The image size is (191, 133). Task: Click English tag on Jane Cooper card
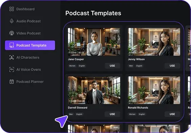click(82, 66)
